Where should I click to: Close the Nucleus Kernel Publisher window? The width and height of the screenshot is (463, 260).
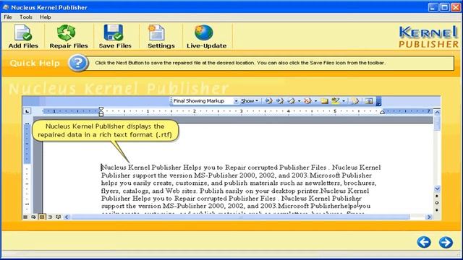(456, 7)
